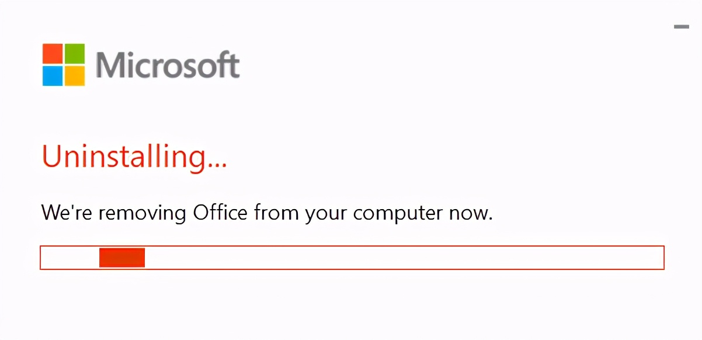Click the window area below the progress bar
Screen dimensions: 702x340
(x=350, y=304)
